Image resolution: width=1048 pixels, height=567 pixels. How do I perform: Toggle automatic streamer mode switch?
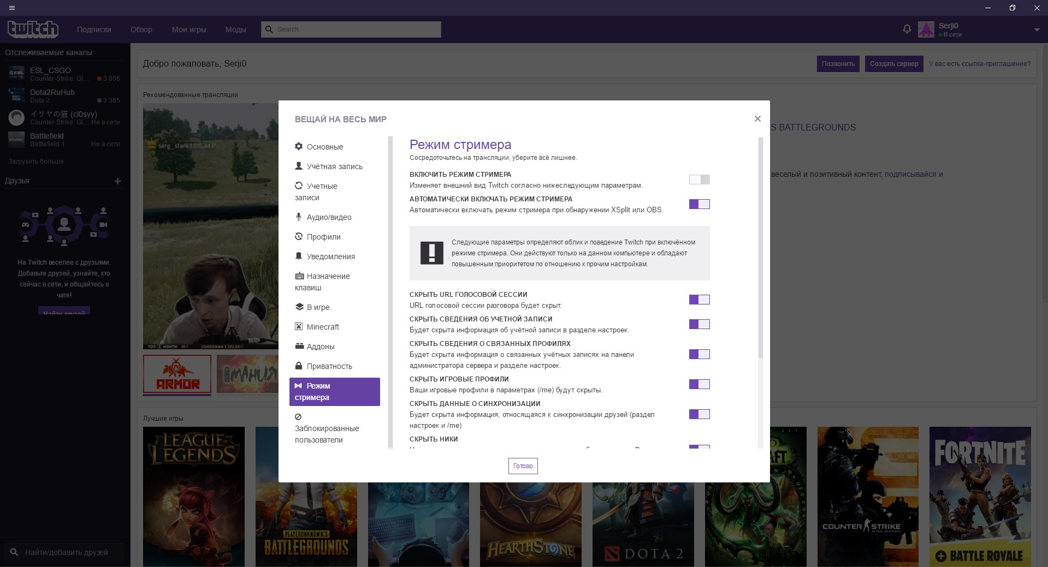699,204
